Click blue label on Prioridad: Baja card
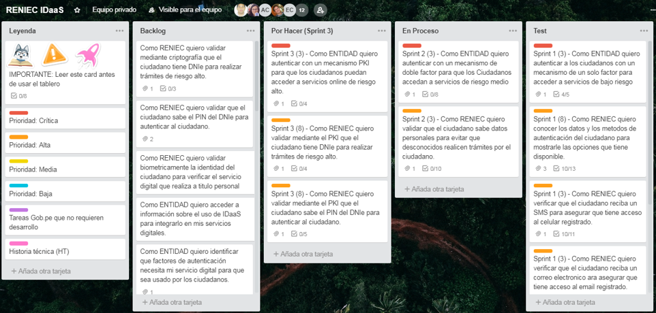Viewport: 656px width, 313px height. (x=18, y=185)
